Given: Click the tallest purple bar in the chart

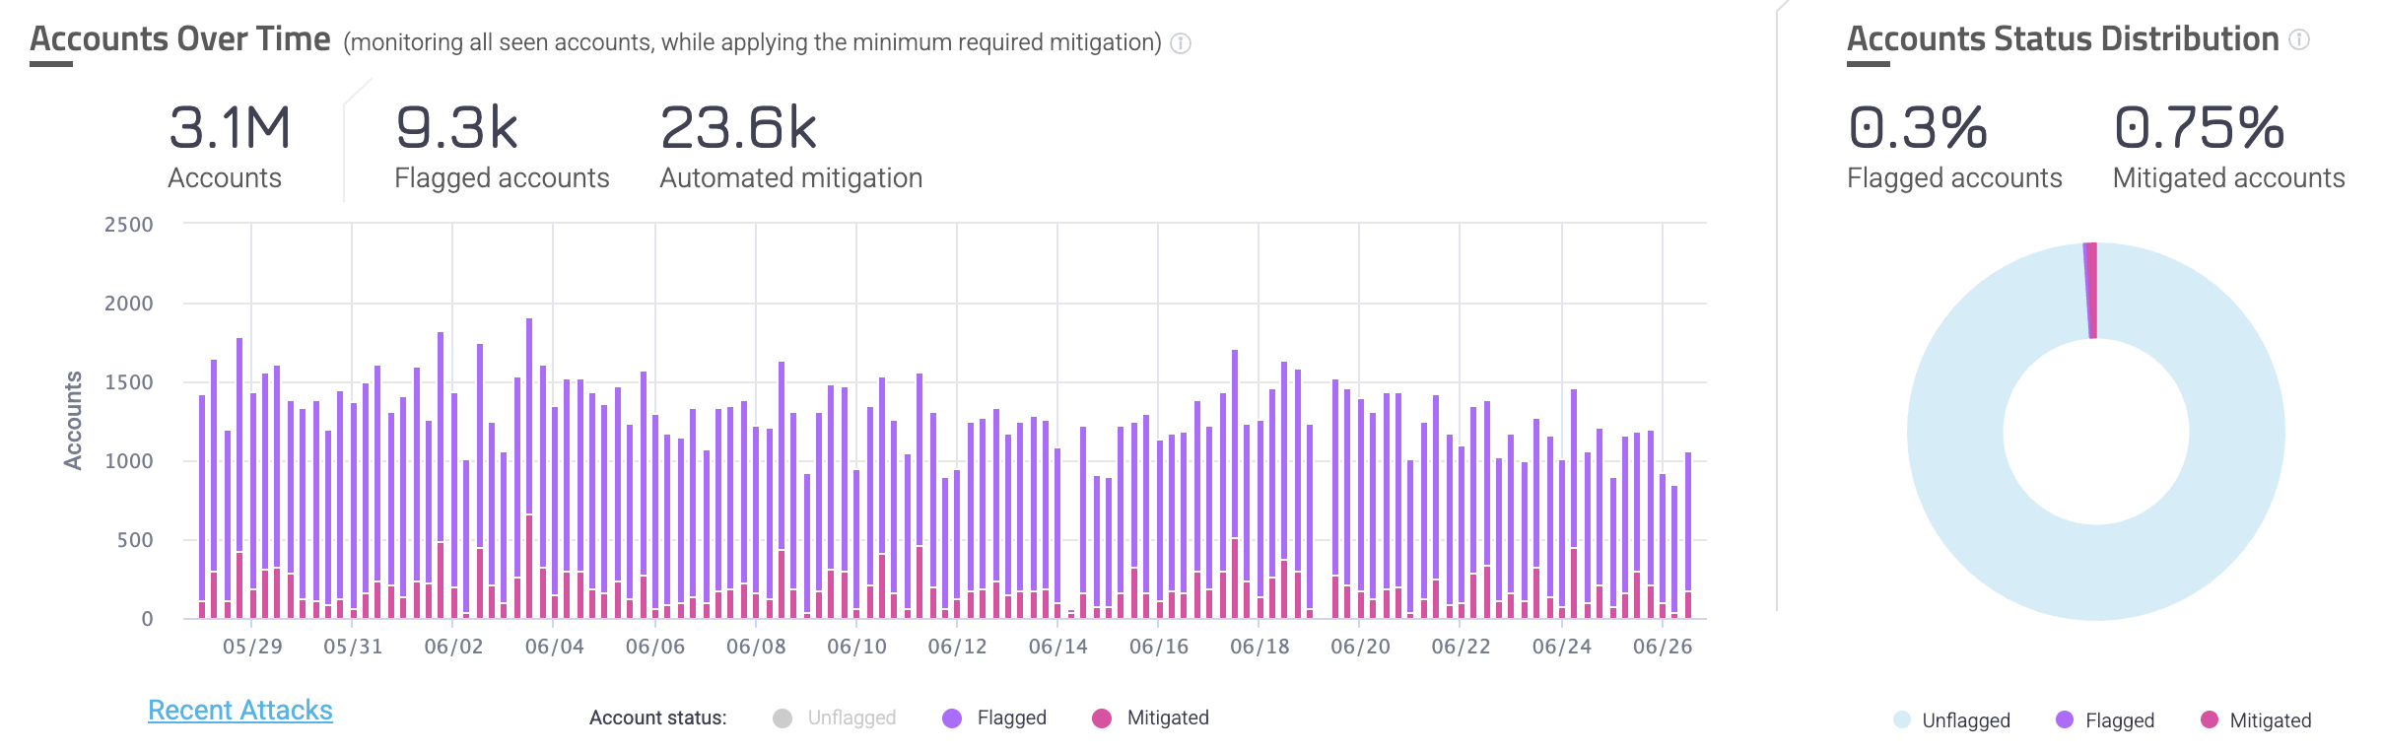Looking at the screenshot, I should coord(529,414).
